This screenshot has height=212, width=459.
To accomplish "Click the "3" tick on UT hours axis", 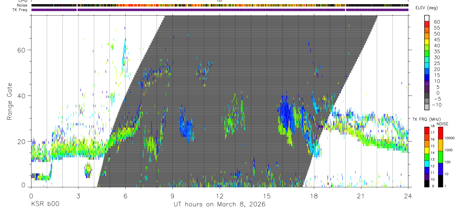I will click(x=78, y=196).
